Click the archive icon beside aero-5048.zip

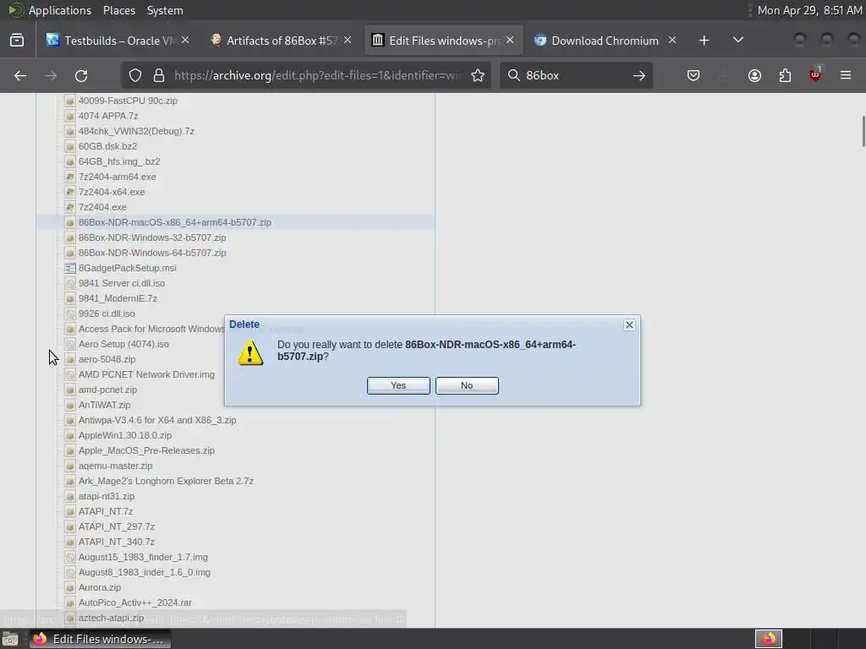tap(69, 359)
